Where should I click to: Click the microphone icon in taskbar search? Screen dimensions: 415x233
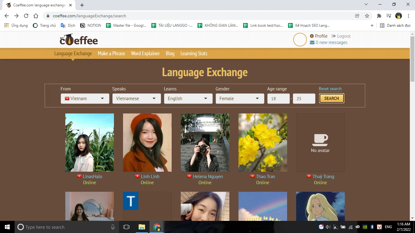pyautogui.click(x=113, y=227)
